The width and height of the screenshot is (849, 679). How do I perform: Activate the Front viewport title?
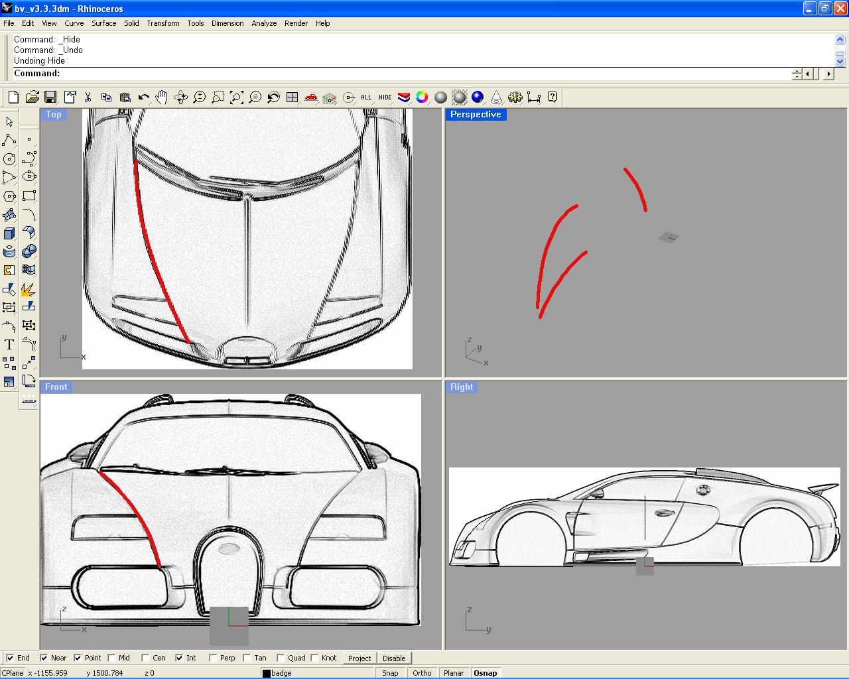[x=56, y=387]
